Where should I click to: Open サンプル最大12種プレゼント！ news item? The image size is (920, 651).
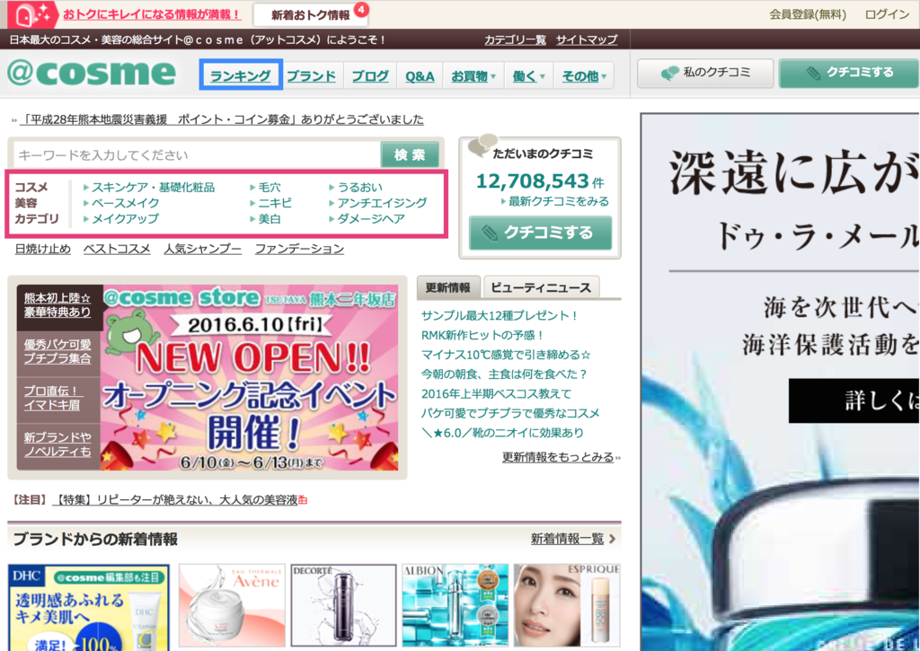[x=500, y=315]
